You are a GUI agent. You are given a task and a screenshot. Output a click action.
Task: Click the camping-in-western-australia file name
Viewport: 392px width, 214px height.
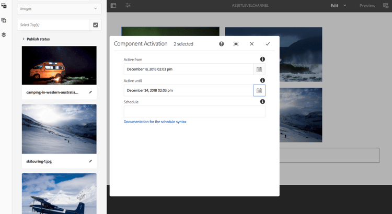pos(52,92)
